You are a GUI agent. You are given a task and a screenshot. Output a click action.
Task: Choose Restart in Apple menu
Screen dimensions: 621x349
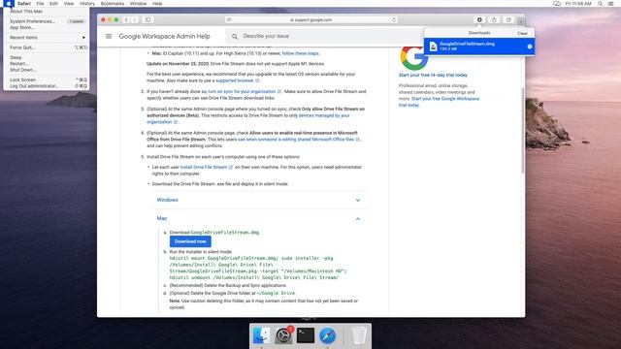(x=47, y=64)
